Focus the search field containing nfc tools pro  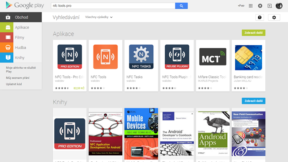113,6
